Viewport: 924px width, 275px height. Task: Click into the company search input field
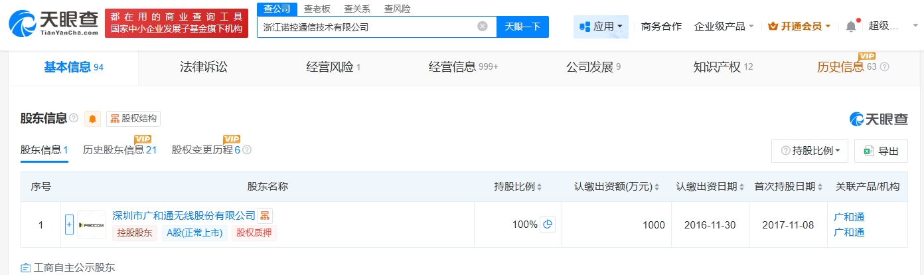[365, 27]
